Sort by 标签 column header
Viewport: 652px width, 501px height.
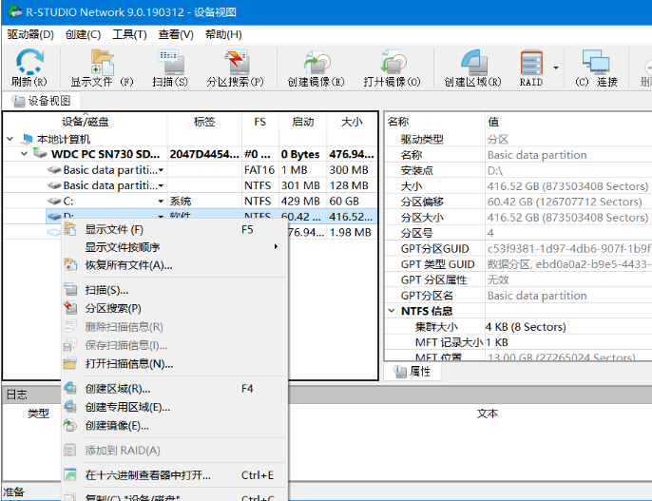click(204, 122)
